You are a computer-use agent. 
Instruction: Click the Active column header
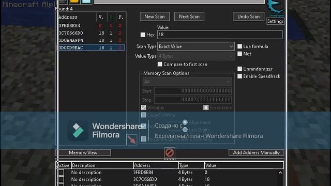coord(64,165)
